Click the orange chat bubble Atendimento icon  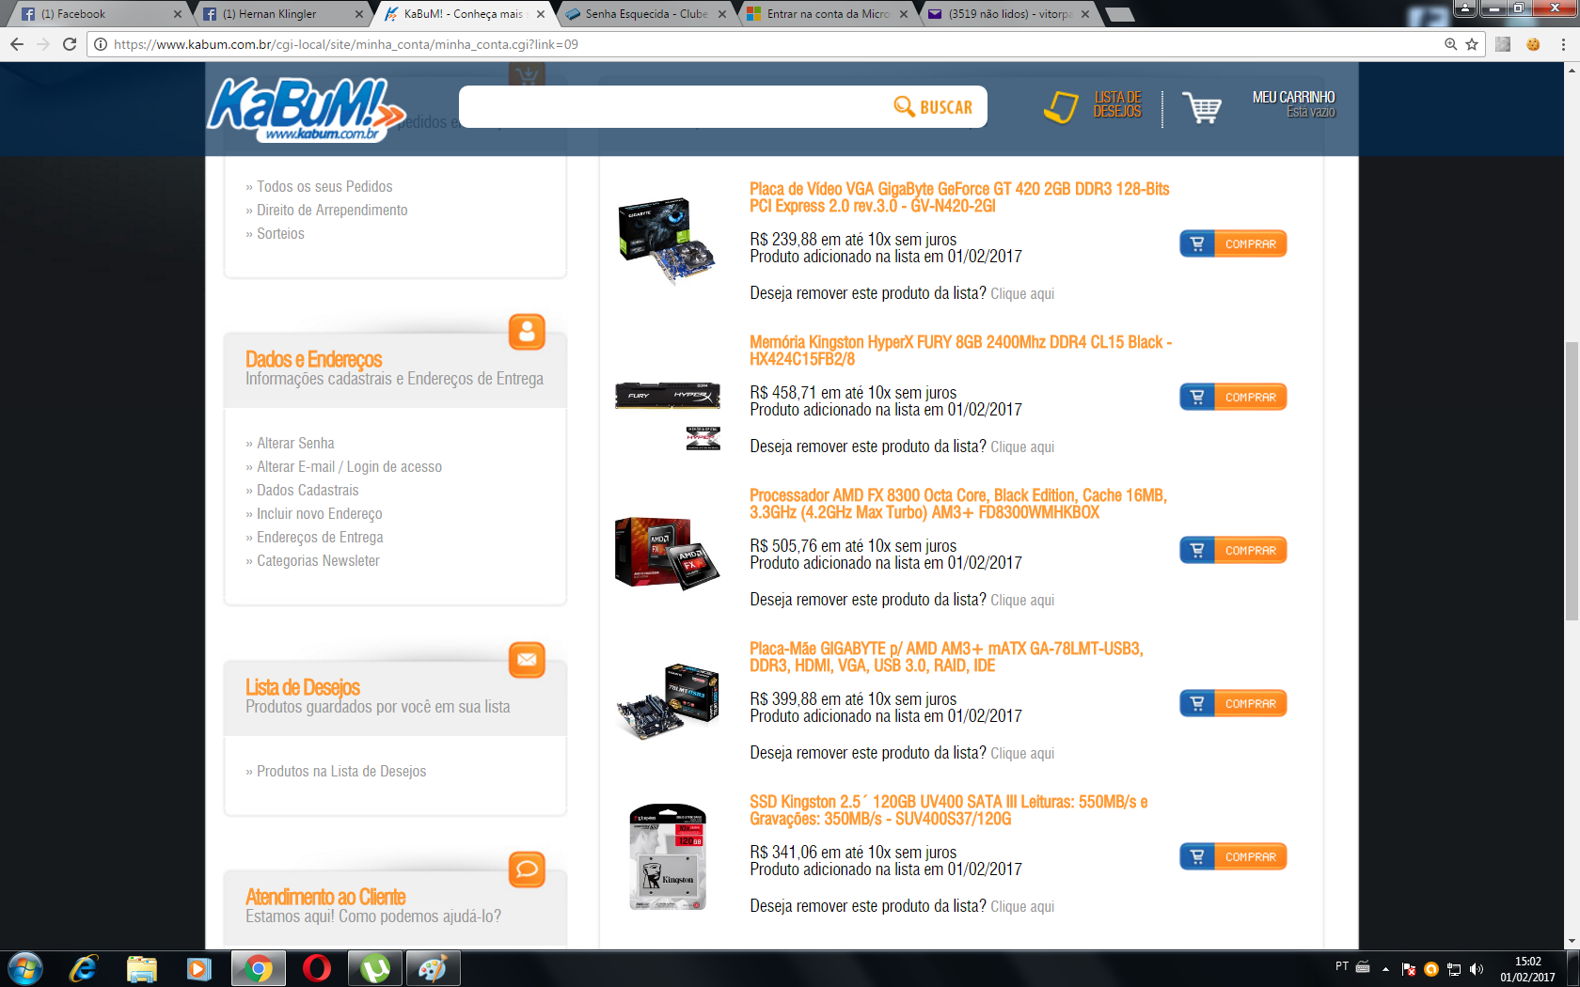pyautogui.click(x=527, y=869)
